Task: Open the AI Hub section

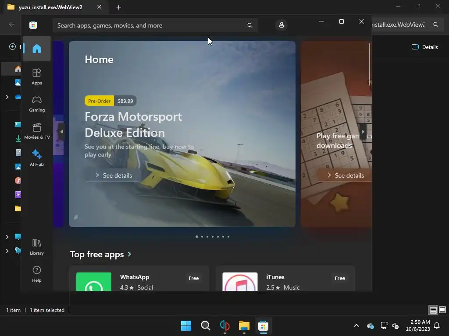Action: tap(37, 158)
